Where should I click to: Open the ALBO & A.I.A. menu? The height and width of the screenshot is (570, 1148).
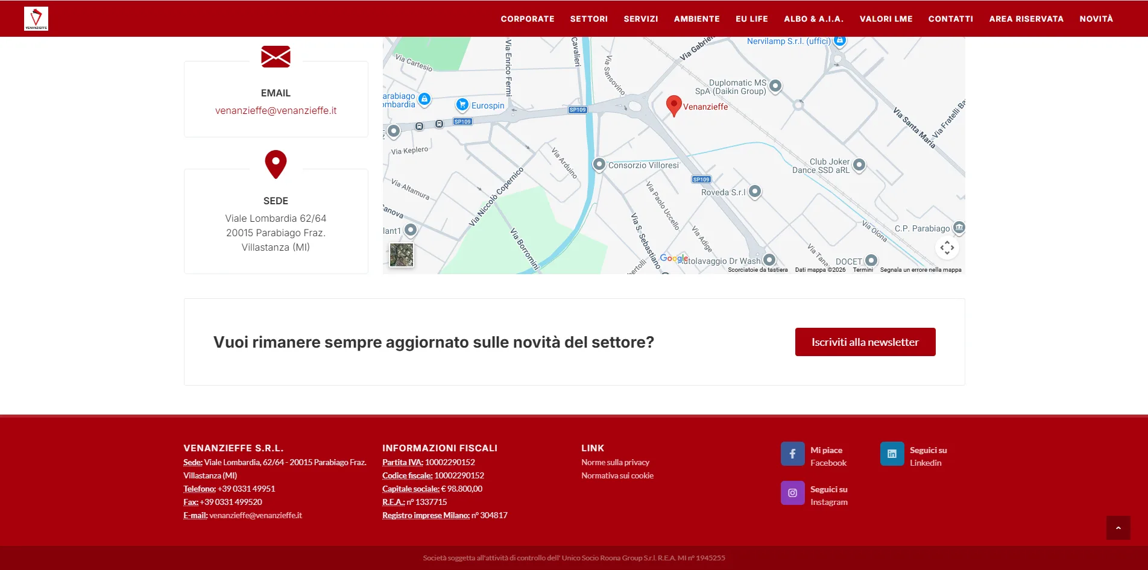tap(814, 19)
